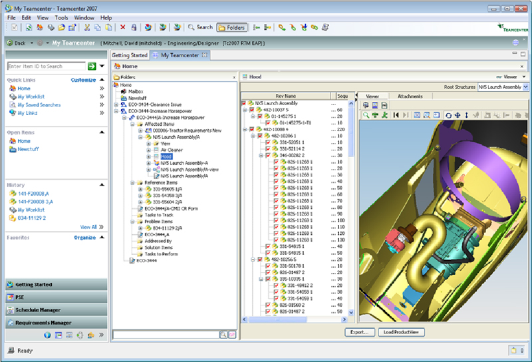Click the green go arrow beside item search
This screenshot has height=362, width=532.
[x=92, y=67]
